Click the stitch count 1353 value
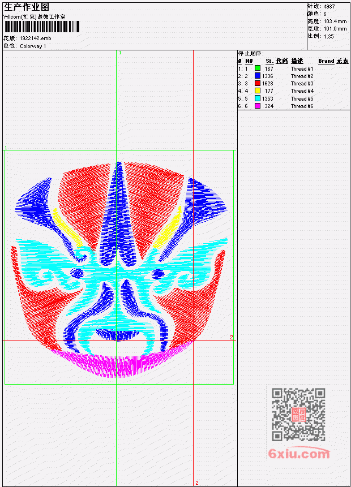This screenshot has height=487, width=351. [267, 99]
